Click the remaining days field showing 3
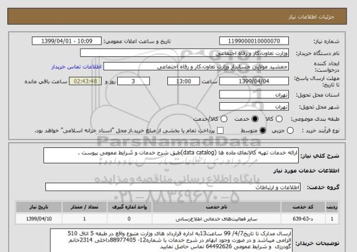Image resolution: width=357 pixels, height=252 pixels. (133, 81)
